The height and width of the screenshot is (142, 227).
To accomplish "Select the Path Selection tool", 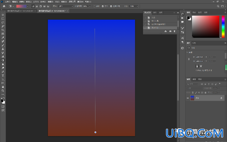I will 3,79.
